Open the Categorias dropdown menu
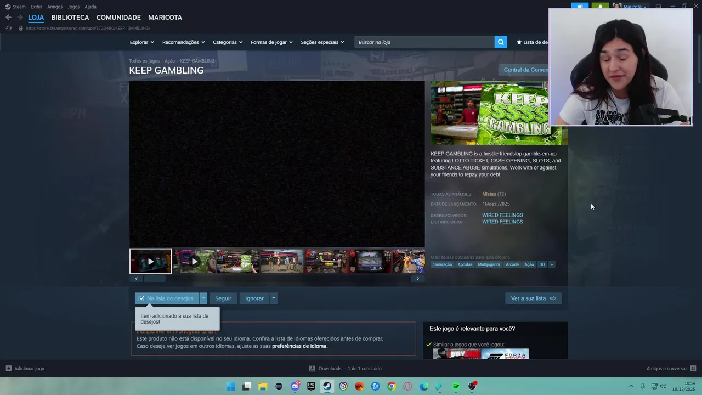Image resolution: width=702 pixels, height=395 pixels. click(x=228, y=42)
